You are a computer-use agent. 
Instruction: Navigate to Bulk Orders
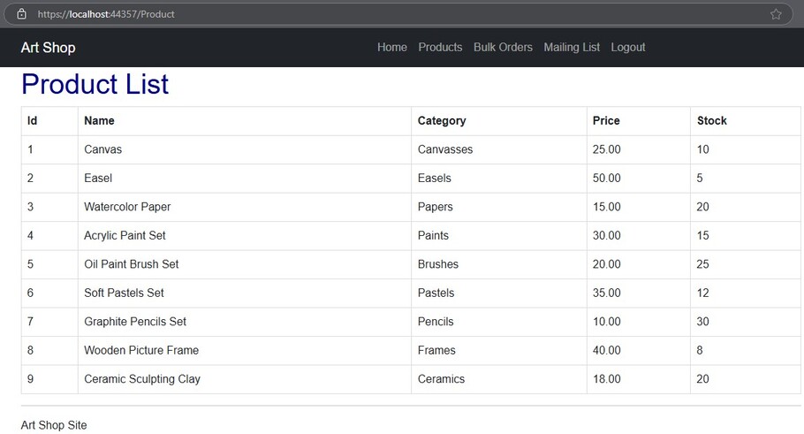[x=503, y=48]
